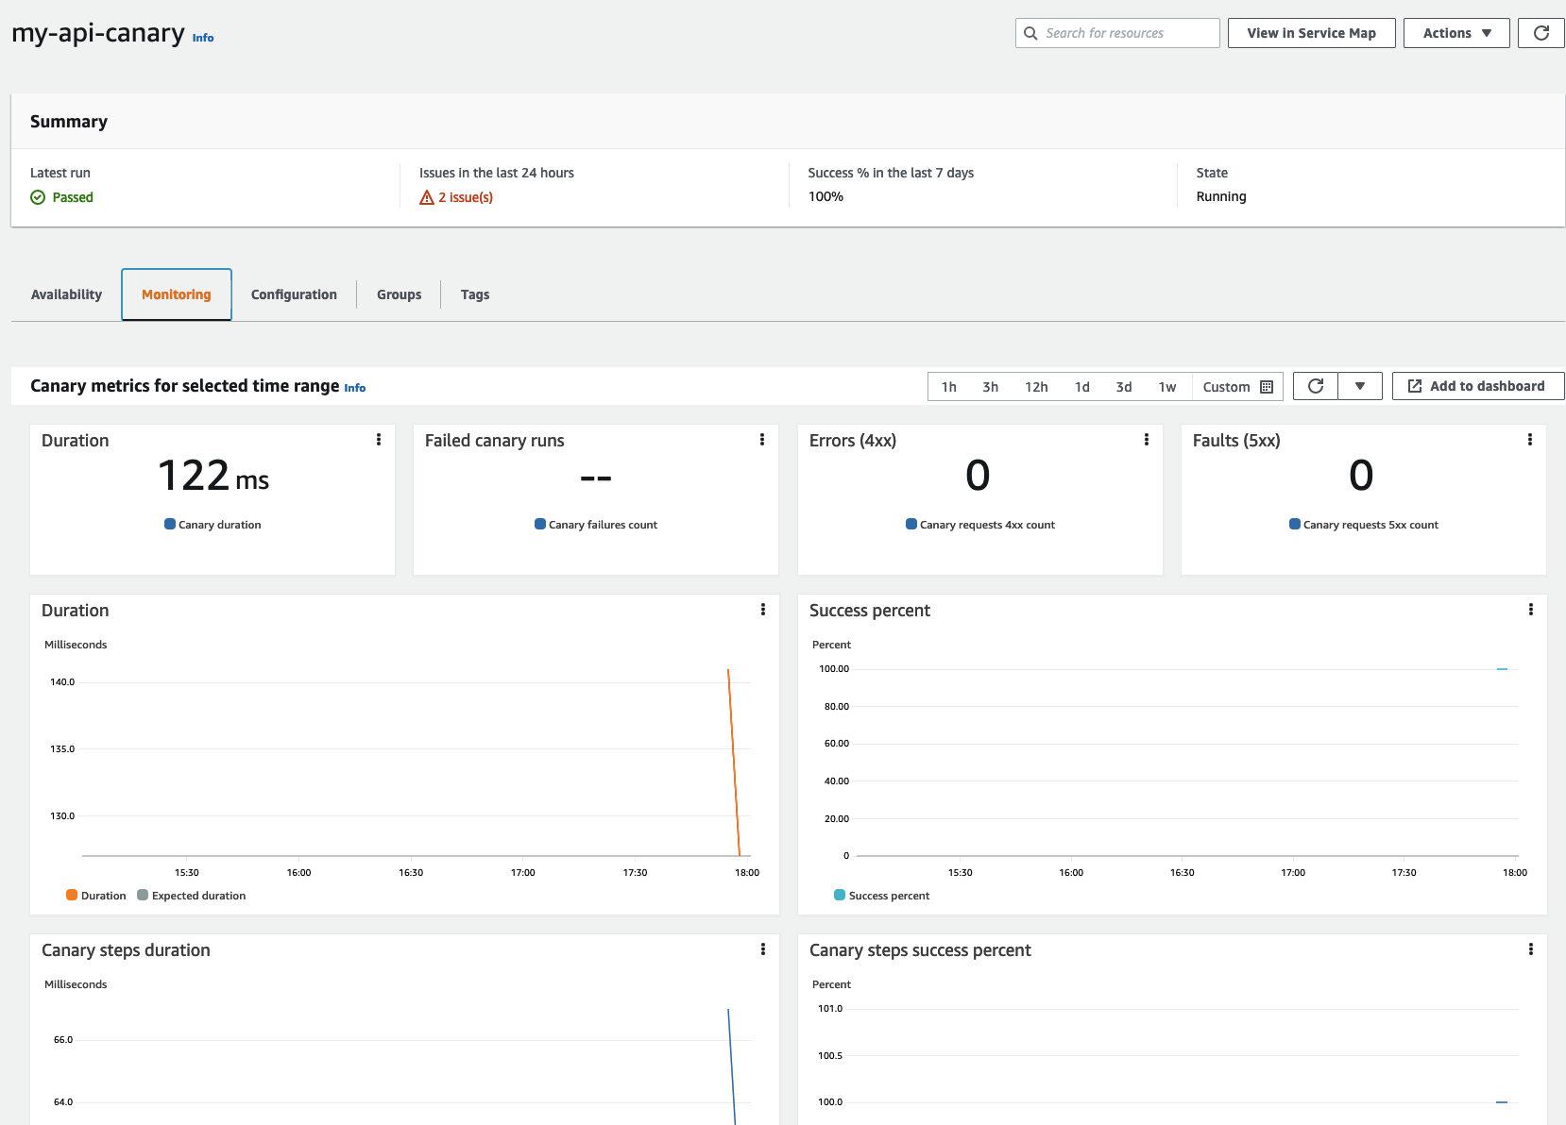
Task: Open Failed canary runs widget options menu
Action: 762,440
